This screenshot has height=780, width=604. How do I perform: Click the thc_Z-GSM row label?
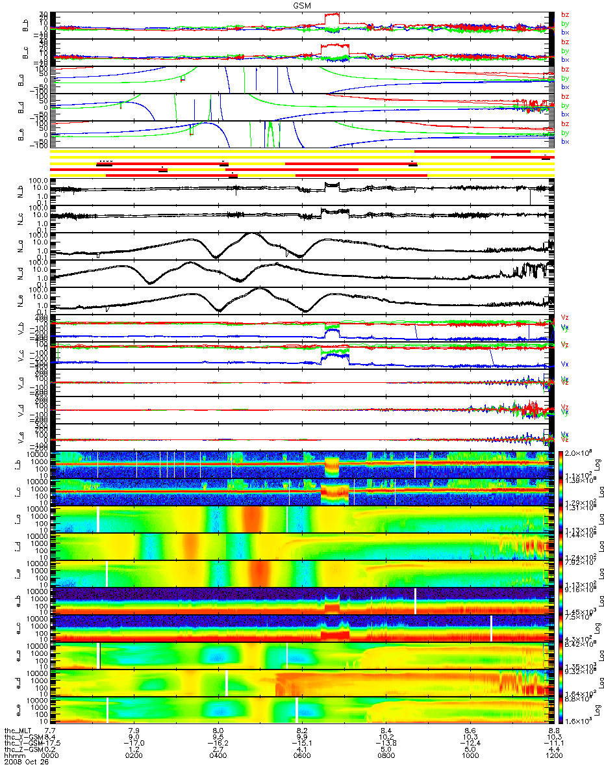24,751
